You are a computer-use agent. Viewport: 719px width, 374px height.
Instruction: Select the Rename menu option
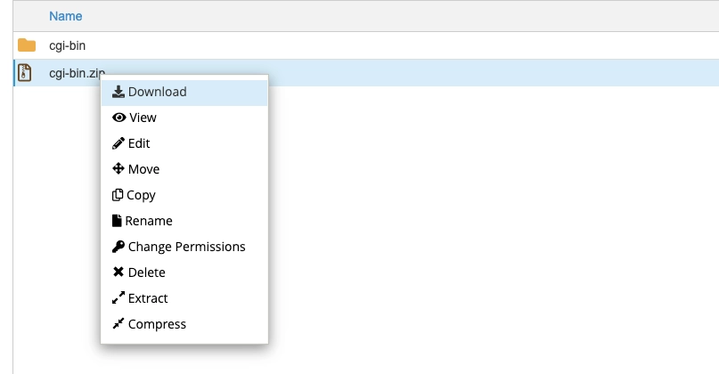coord(184,221)
